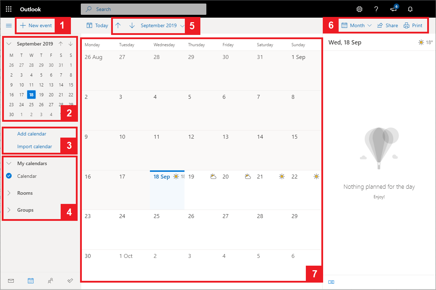Open September 2019 month picker dropdown
This screenshot has width=436, height=290.
click(162, 25)
